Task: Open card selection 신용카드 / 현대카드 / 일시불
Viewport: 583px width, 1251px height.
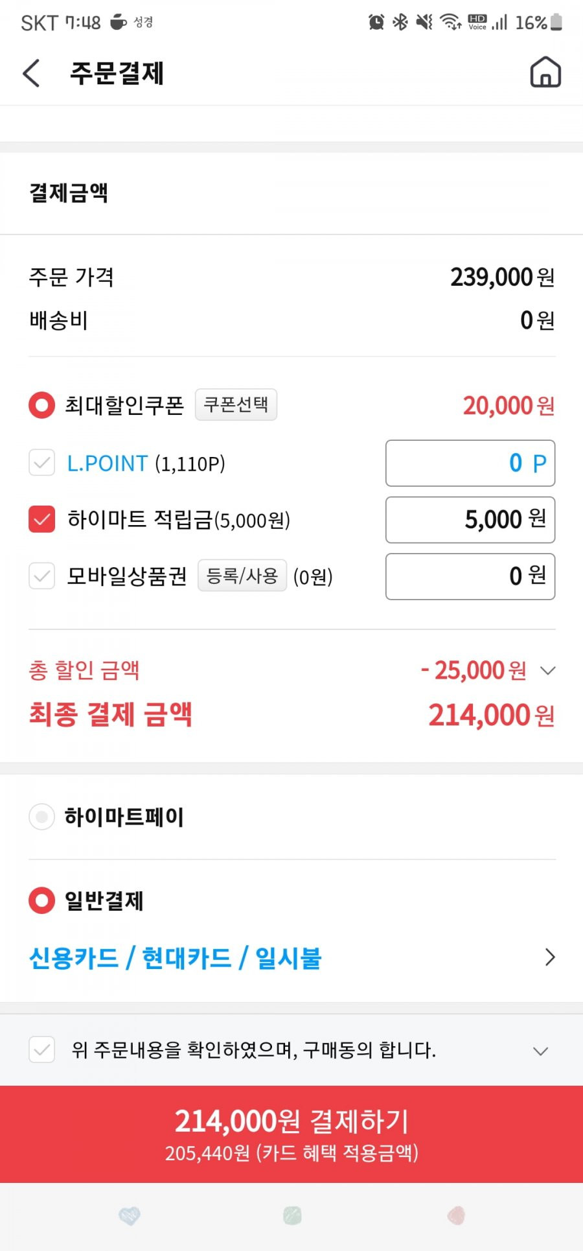Action: click(291, 957)
